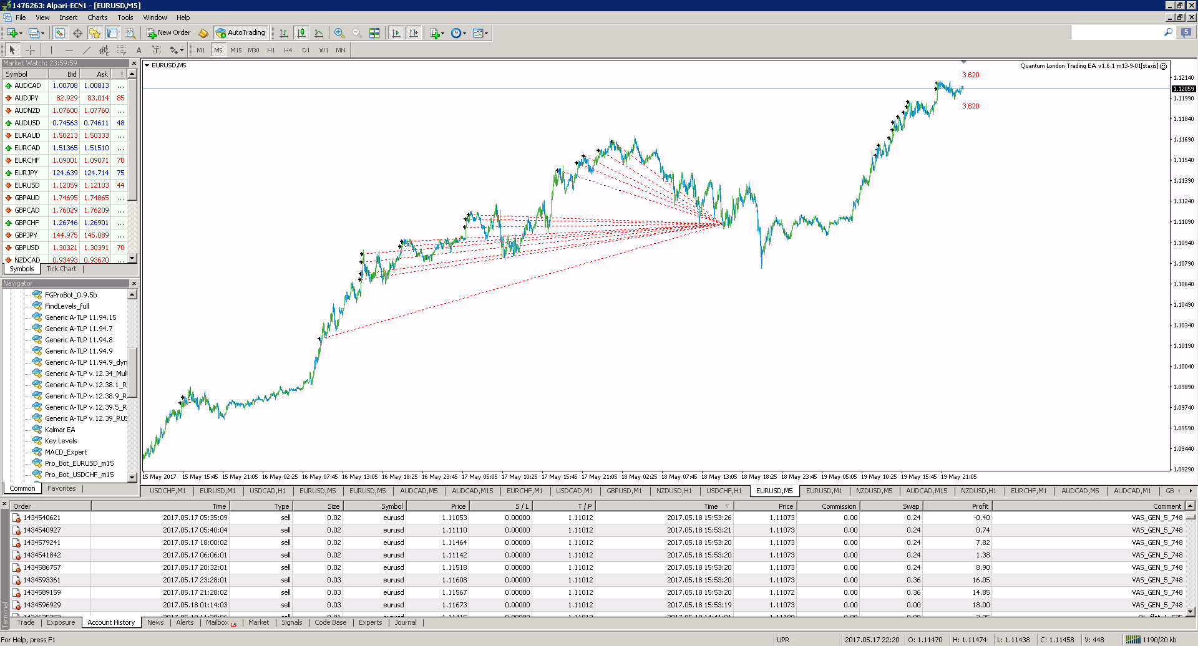Select the crosshair tool
Screen dimensions: 1198x646
(x=30, y=50)
